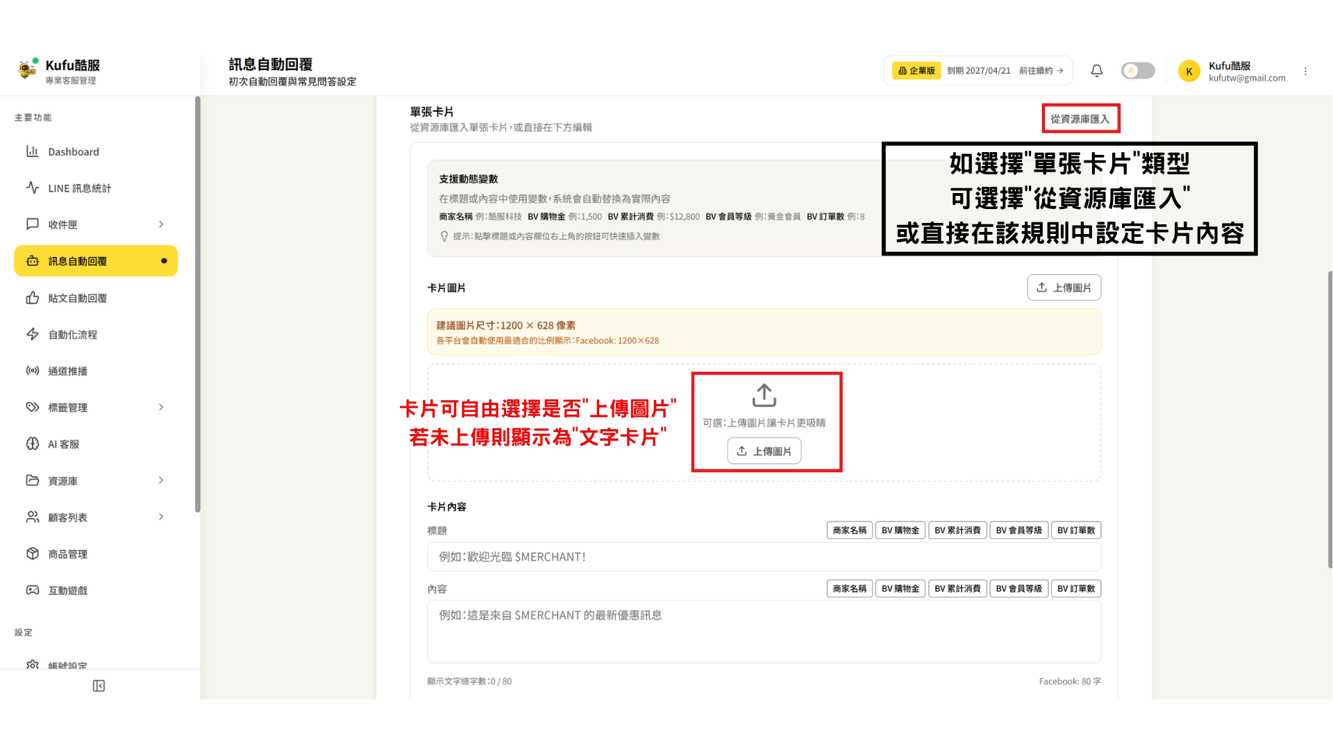Insert BV 會員等級 variable into 內容

[x=1018, y=589]
